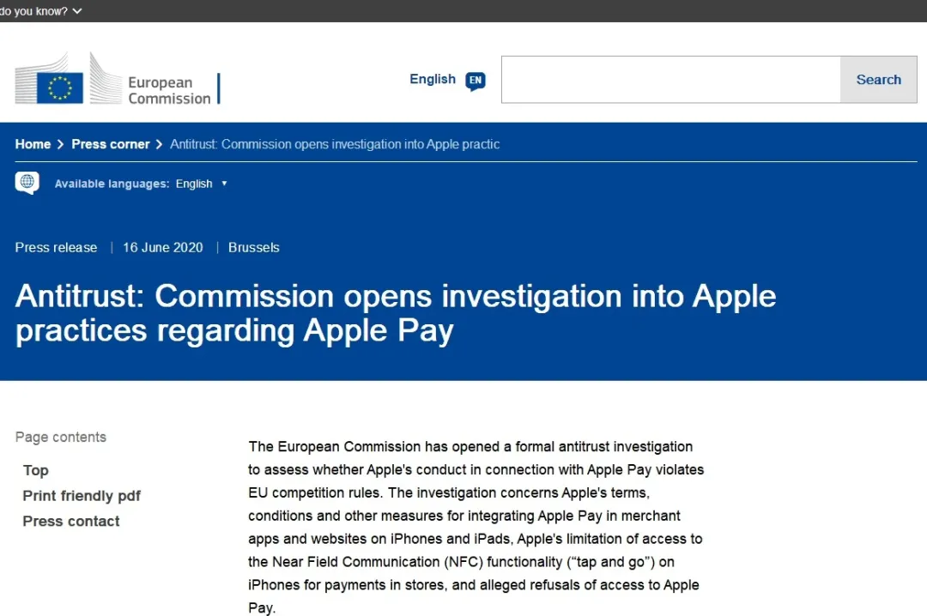Click the first paragraph about Apple Pay investigation
This screenshot has height=616, width=927.
point(476,527)
